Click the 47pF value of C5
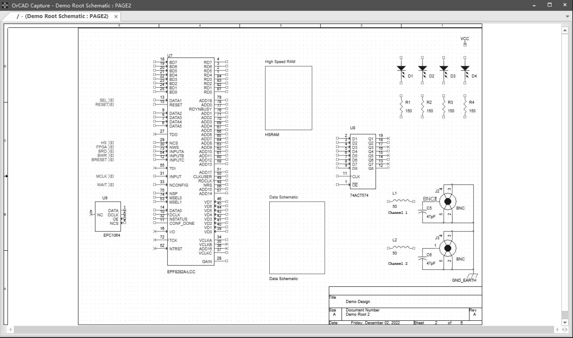573x338 pixels. pyautogui.click(x=431, y=217)
